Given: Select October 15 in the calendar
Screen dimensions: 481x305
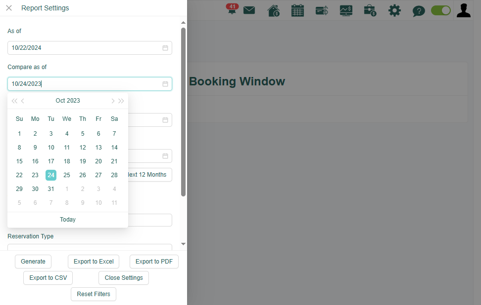Looking at the screenshot, I should coord(19,161).
